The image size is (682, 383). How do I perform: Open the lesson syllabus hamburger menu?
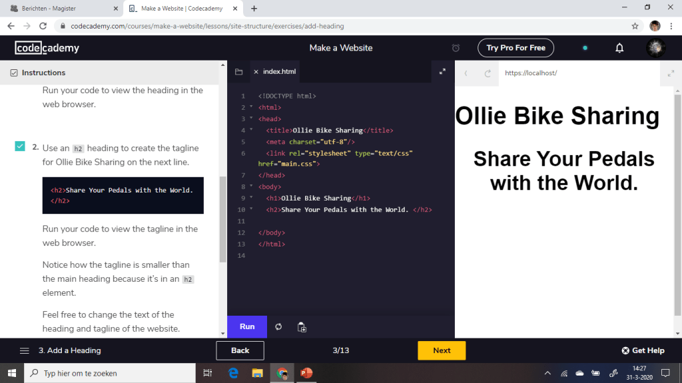point(25,350)
